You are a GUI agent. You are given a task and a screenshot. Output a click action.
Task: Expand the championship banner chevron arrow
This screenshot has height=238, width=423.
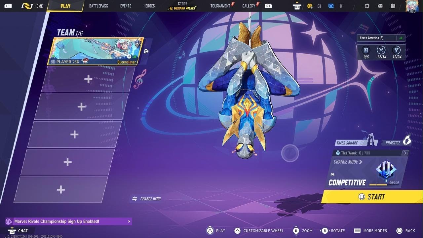129,221
